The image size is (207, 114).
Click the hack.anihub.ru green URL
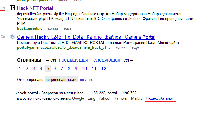[x=30, y=28]
